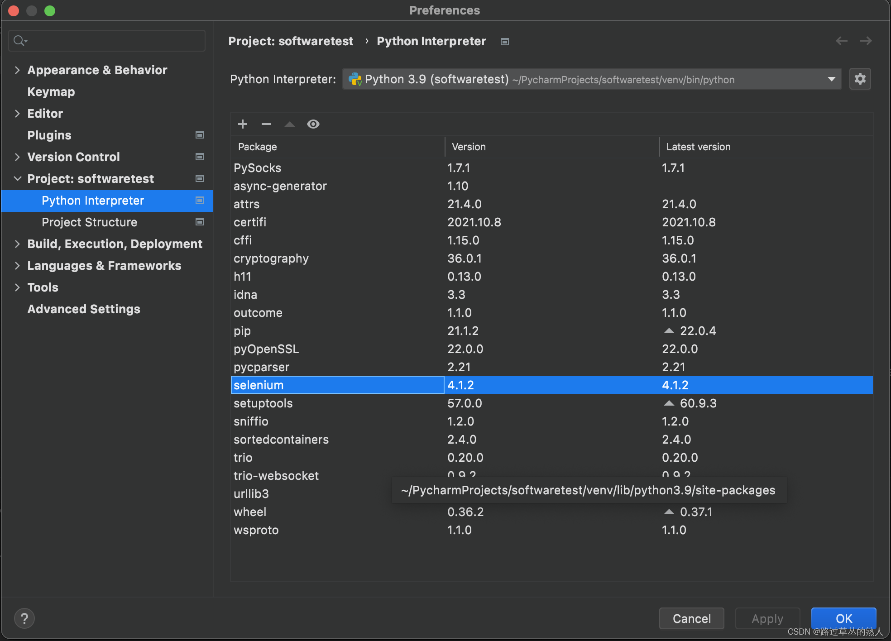
Task: Click the upgrade arrow next to wheel 0.37.1
Action: click(x=669, y=512)
